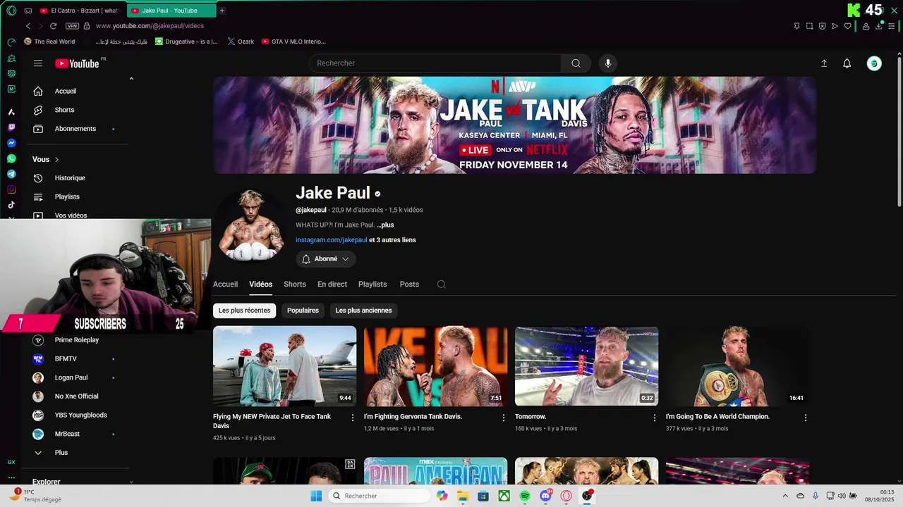Open Spotify from the taskbar

coord(525,496)
